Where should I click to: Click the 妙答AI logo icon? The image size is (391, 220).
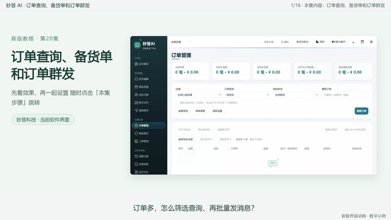137,45
